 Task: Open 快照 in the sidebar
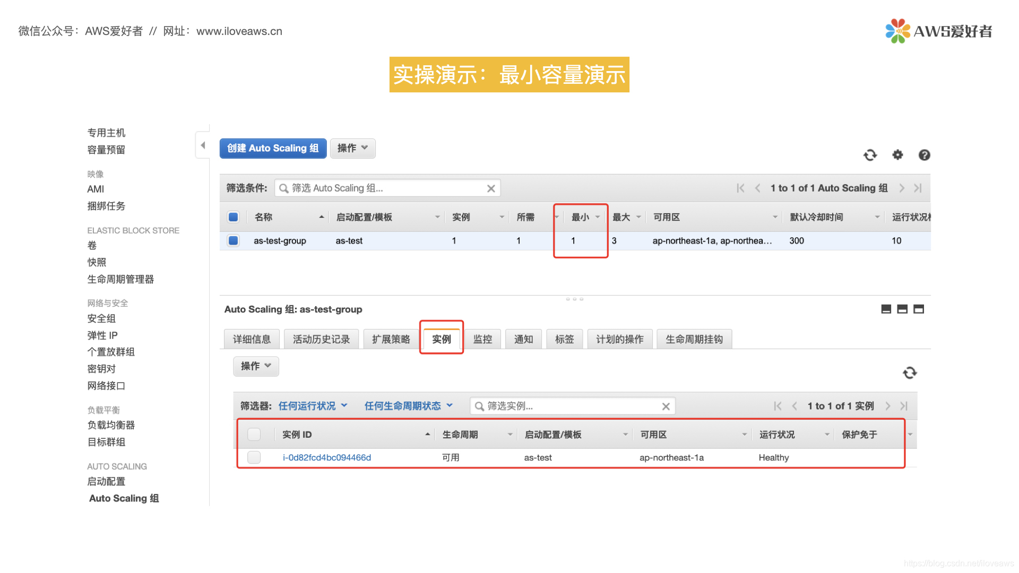(97, 262)
